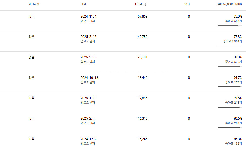Viewport: 246px width, 146px height.
Task: Open the 42,782 view count cell
Action: [x=142, y=37]
